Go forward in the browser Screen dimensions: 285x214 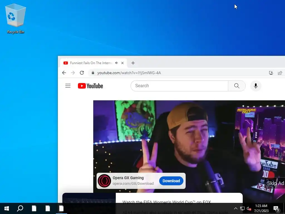(x=73, y=73)
